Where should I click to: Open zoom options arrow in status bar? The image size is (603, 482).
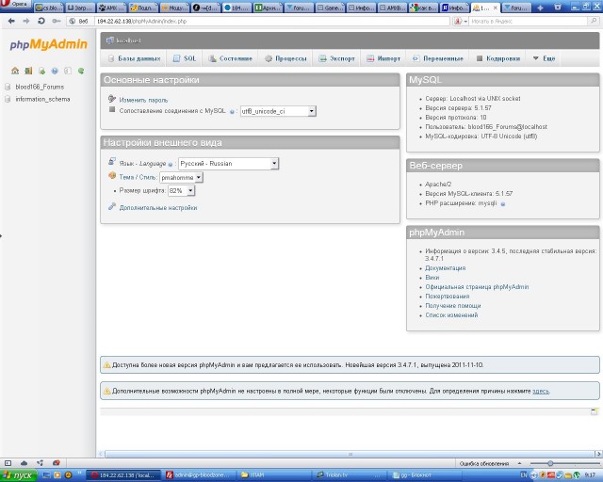[519, 463]
